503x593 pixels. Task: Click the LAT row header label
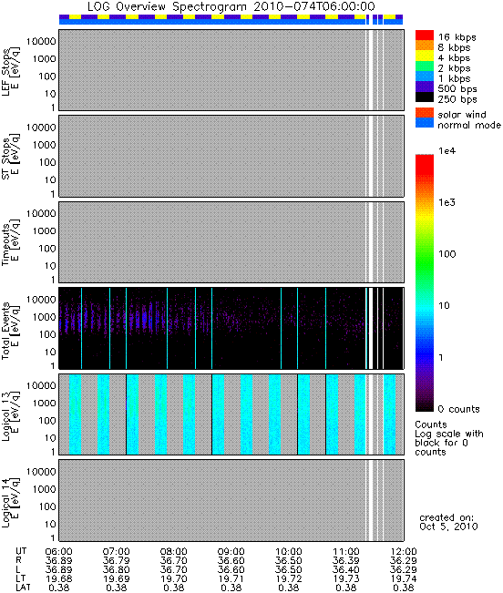coord(23,588)
